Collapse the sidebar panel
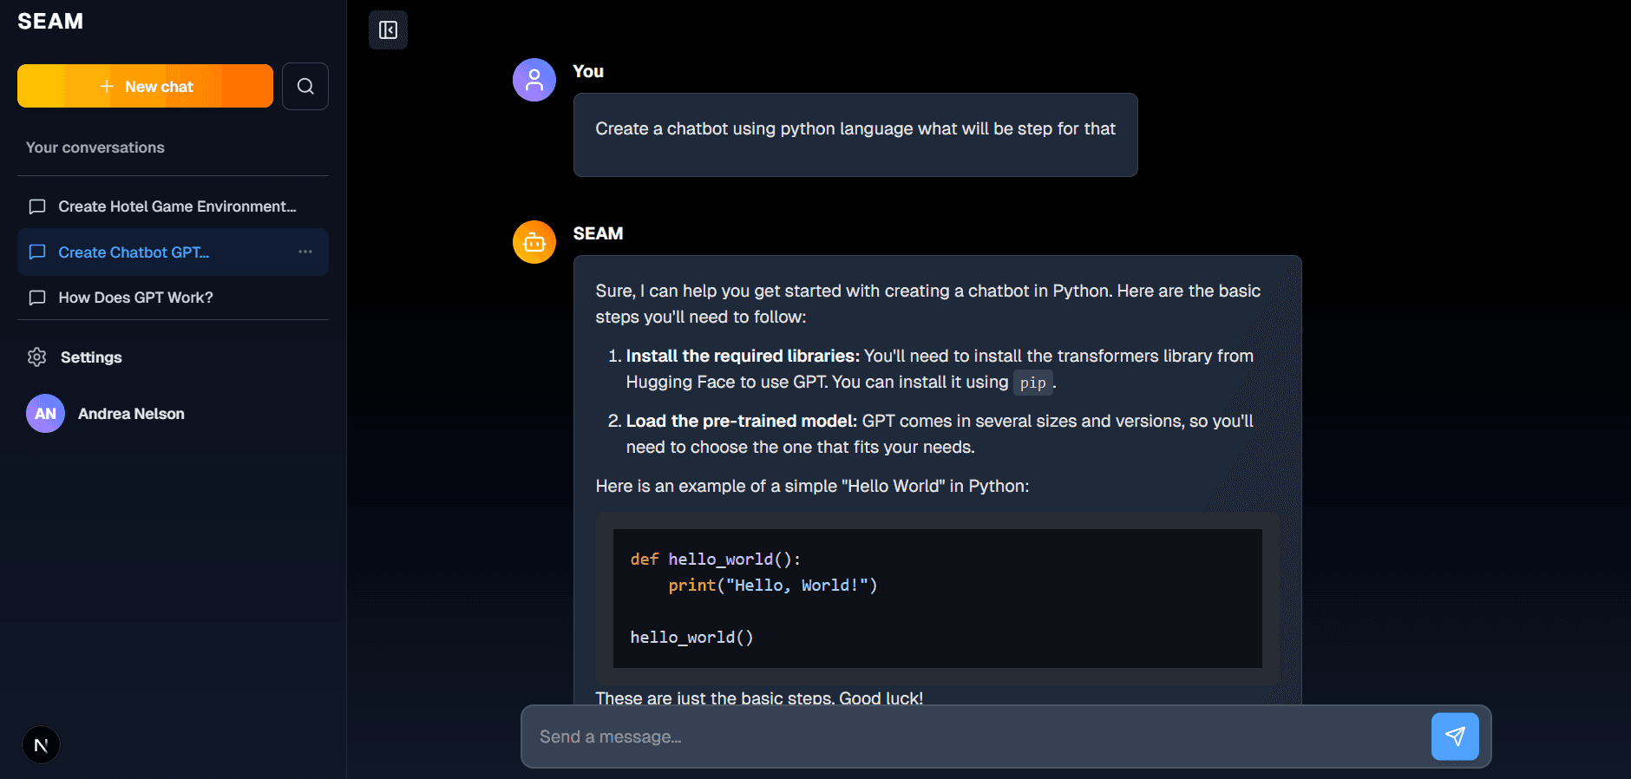 [x=388, y=30]
